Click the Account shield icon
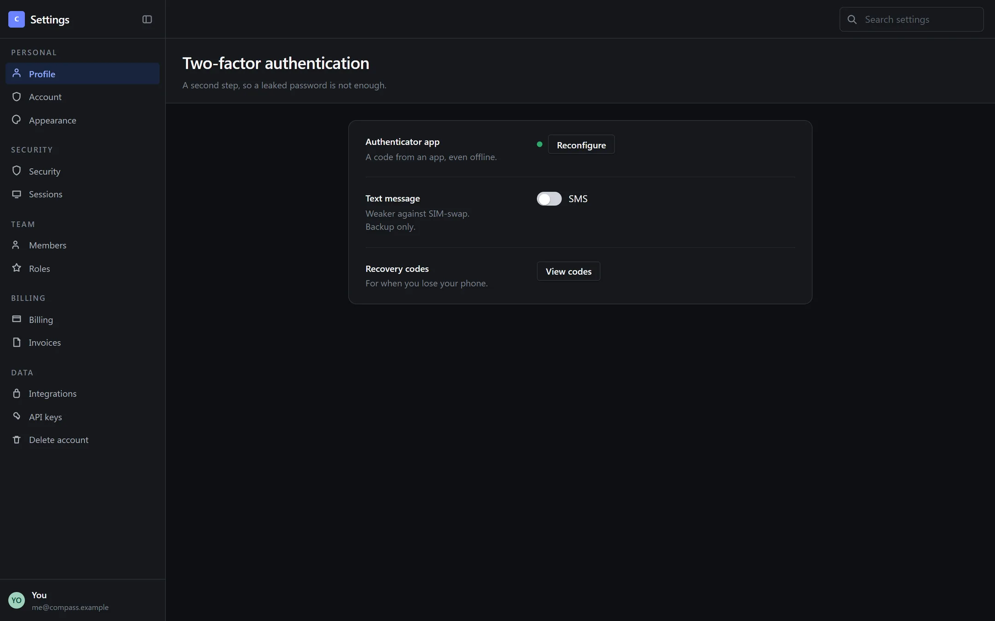 [x=17, y=97]
